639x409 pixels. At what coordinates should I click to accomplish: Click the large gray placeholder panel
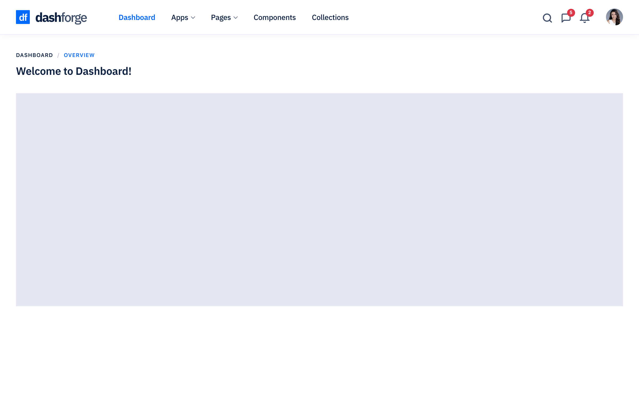point(319,200)
